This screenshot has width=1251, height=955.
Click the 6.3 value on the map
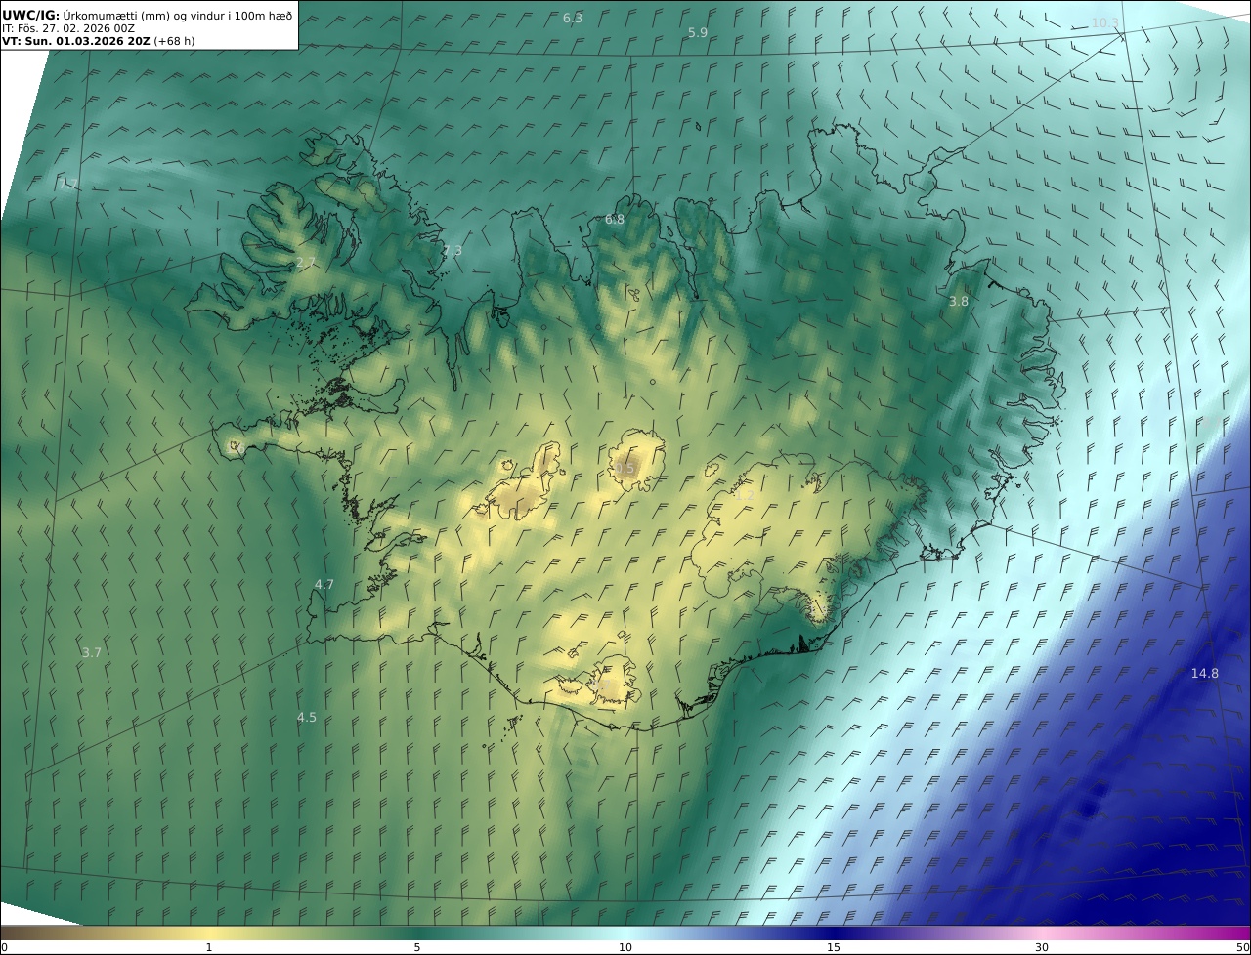pos(573,19)
